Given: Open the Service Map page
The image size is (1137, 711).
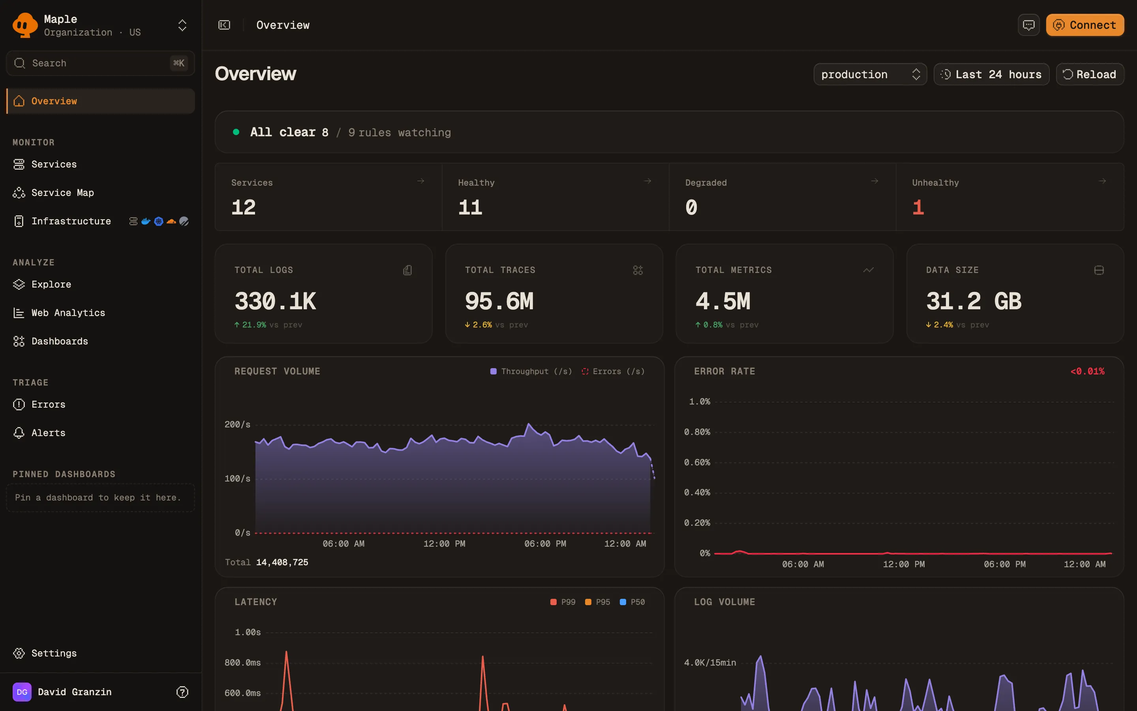Looking at the screenshot, I should click(101, 193).
